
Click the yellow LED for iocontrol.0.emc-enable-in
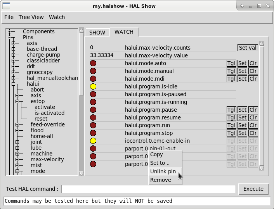93,141
